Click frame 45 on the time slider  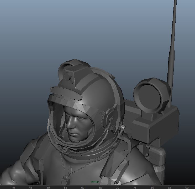coord(30,188)
